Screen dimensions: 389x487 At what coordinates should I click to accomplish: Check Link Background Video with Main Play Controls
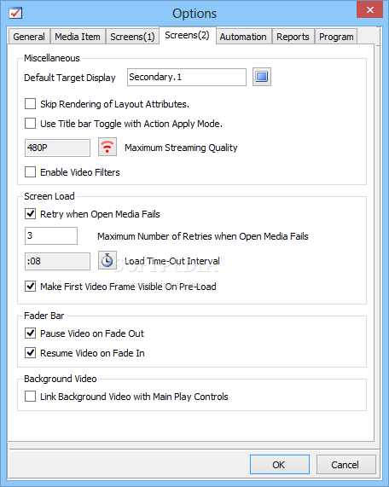30,397
